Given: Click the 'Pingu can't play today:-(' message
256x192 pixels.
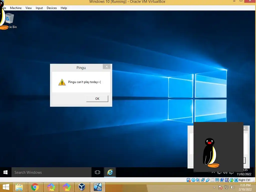Looking at the screenshot, I should pyautogui.click(x=84, y=82).
